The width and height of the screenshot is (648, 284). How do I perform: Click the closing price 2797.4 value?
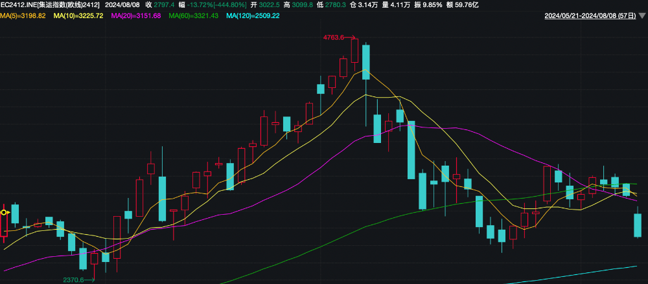pos(164,5)
